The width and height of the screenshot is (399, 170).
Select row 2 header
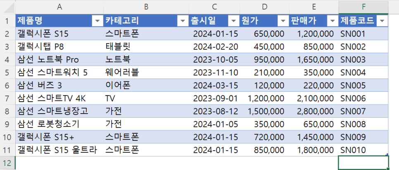[x=7, y=34]
